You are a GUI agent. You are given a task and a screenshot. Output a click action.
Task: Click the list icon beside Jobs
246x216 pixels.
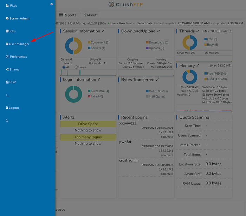[7, 31]
